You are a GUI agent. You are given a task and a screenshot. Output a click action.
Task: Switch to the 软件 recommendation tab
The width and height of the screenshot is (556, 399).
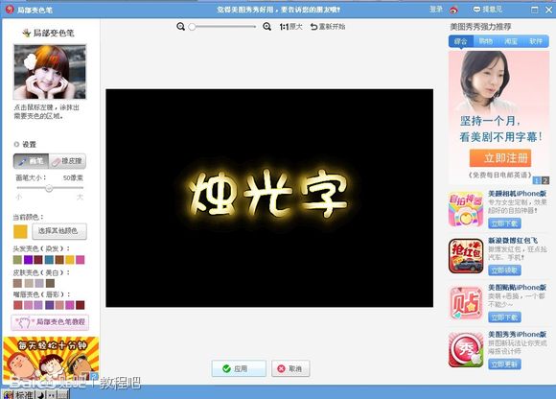[x=536, y=41]
